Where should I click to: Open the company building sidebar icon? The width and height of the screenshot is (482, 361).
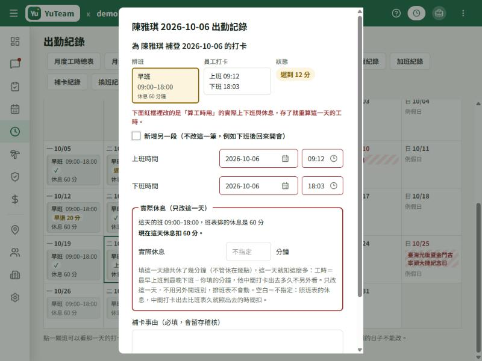point(14,275)
